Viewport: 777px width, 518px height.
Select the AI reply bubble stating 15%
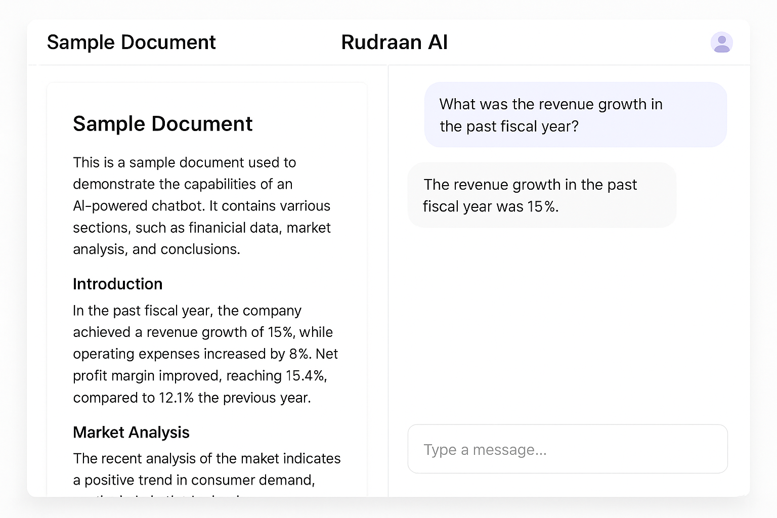[541, 195]
